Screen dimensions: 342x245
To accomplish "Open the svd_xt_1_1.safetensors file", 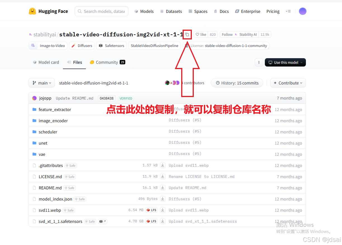I will [x=60, y=221].
